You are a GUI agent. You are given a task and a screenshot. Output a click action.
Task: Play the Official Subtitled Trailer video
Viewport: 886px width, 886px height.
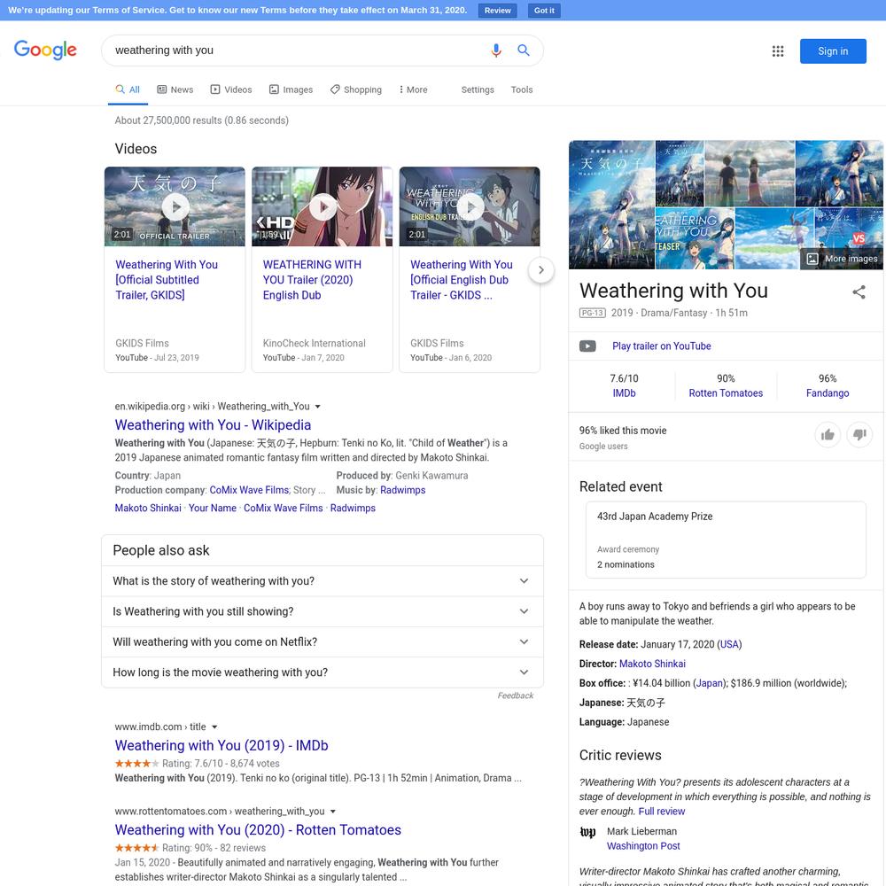pos(175,206)
